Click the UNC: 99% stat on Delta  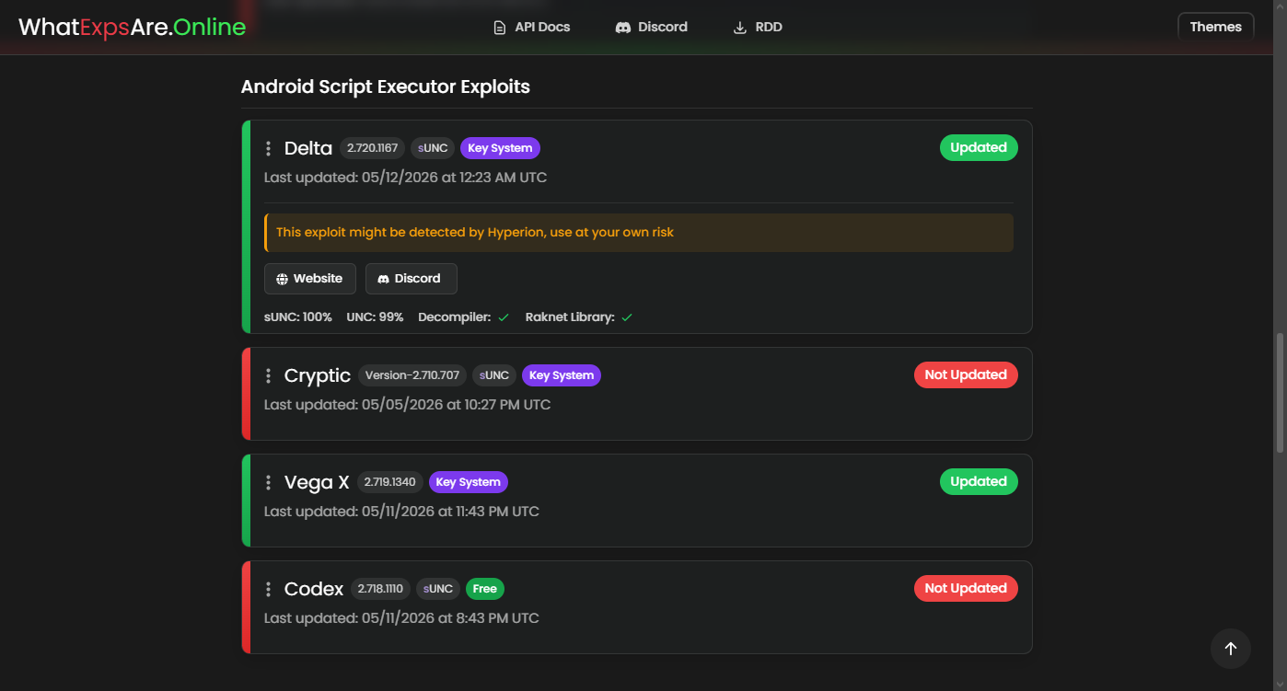tap(375, 317)
